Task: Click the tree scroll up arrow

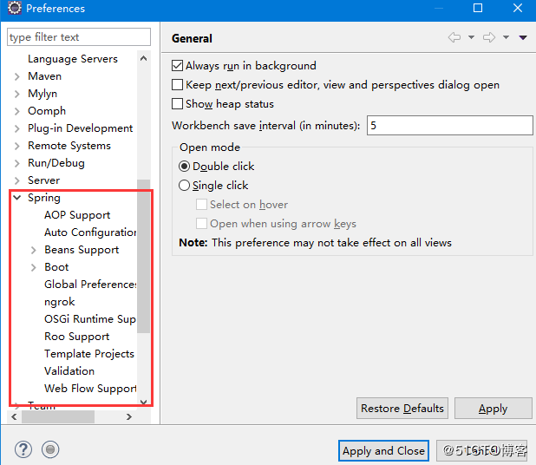Action: point(144,58)
